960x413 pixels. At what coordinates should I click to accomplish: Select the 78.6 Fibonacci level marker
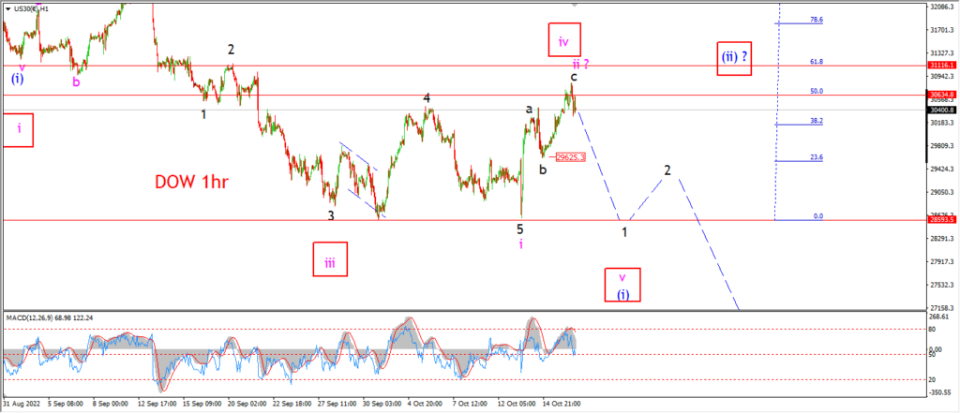817,20
